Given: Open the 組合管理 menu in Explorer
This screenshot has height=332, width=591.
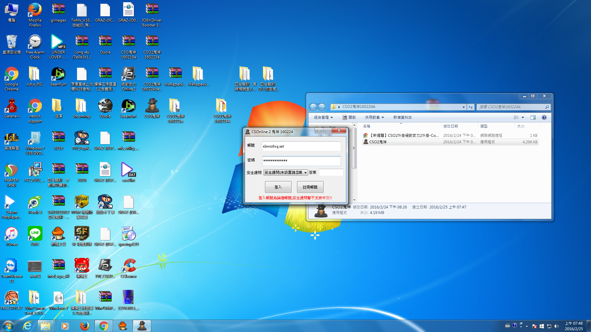Looking at the screenshot, I should click(x=323, y=117).
